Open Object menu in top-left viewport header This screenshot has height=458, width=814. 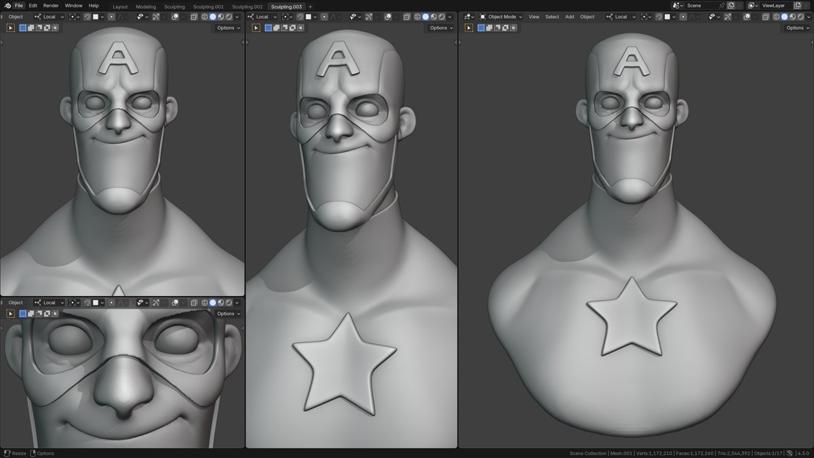click(16, 17)
